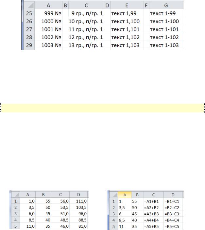
Task: Click cell with value 103,5
Action: click(x=78, y=207)
